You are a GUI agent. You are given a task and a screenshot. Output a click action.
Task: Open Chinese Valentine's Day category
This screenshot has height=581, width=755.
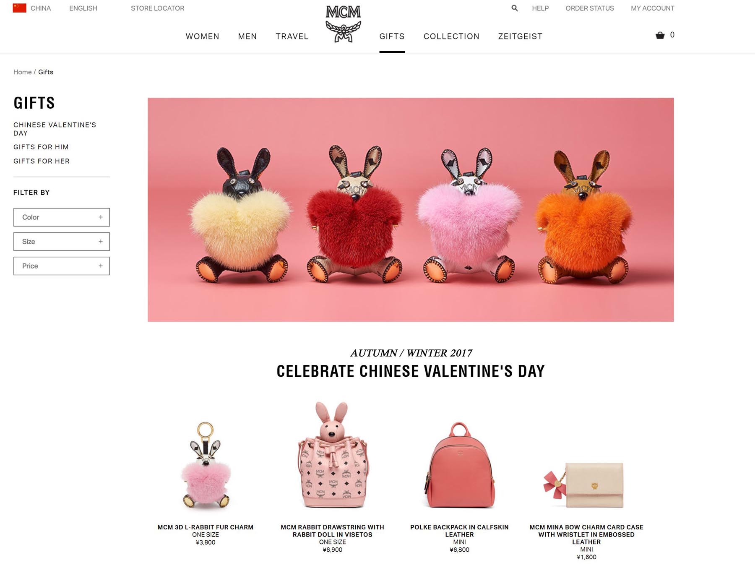[x=55, y=129]
